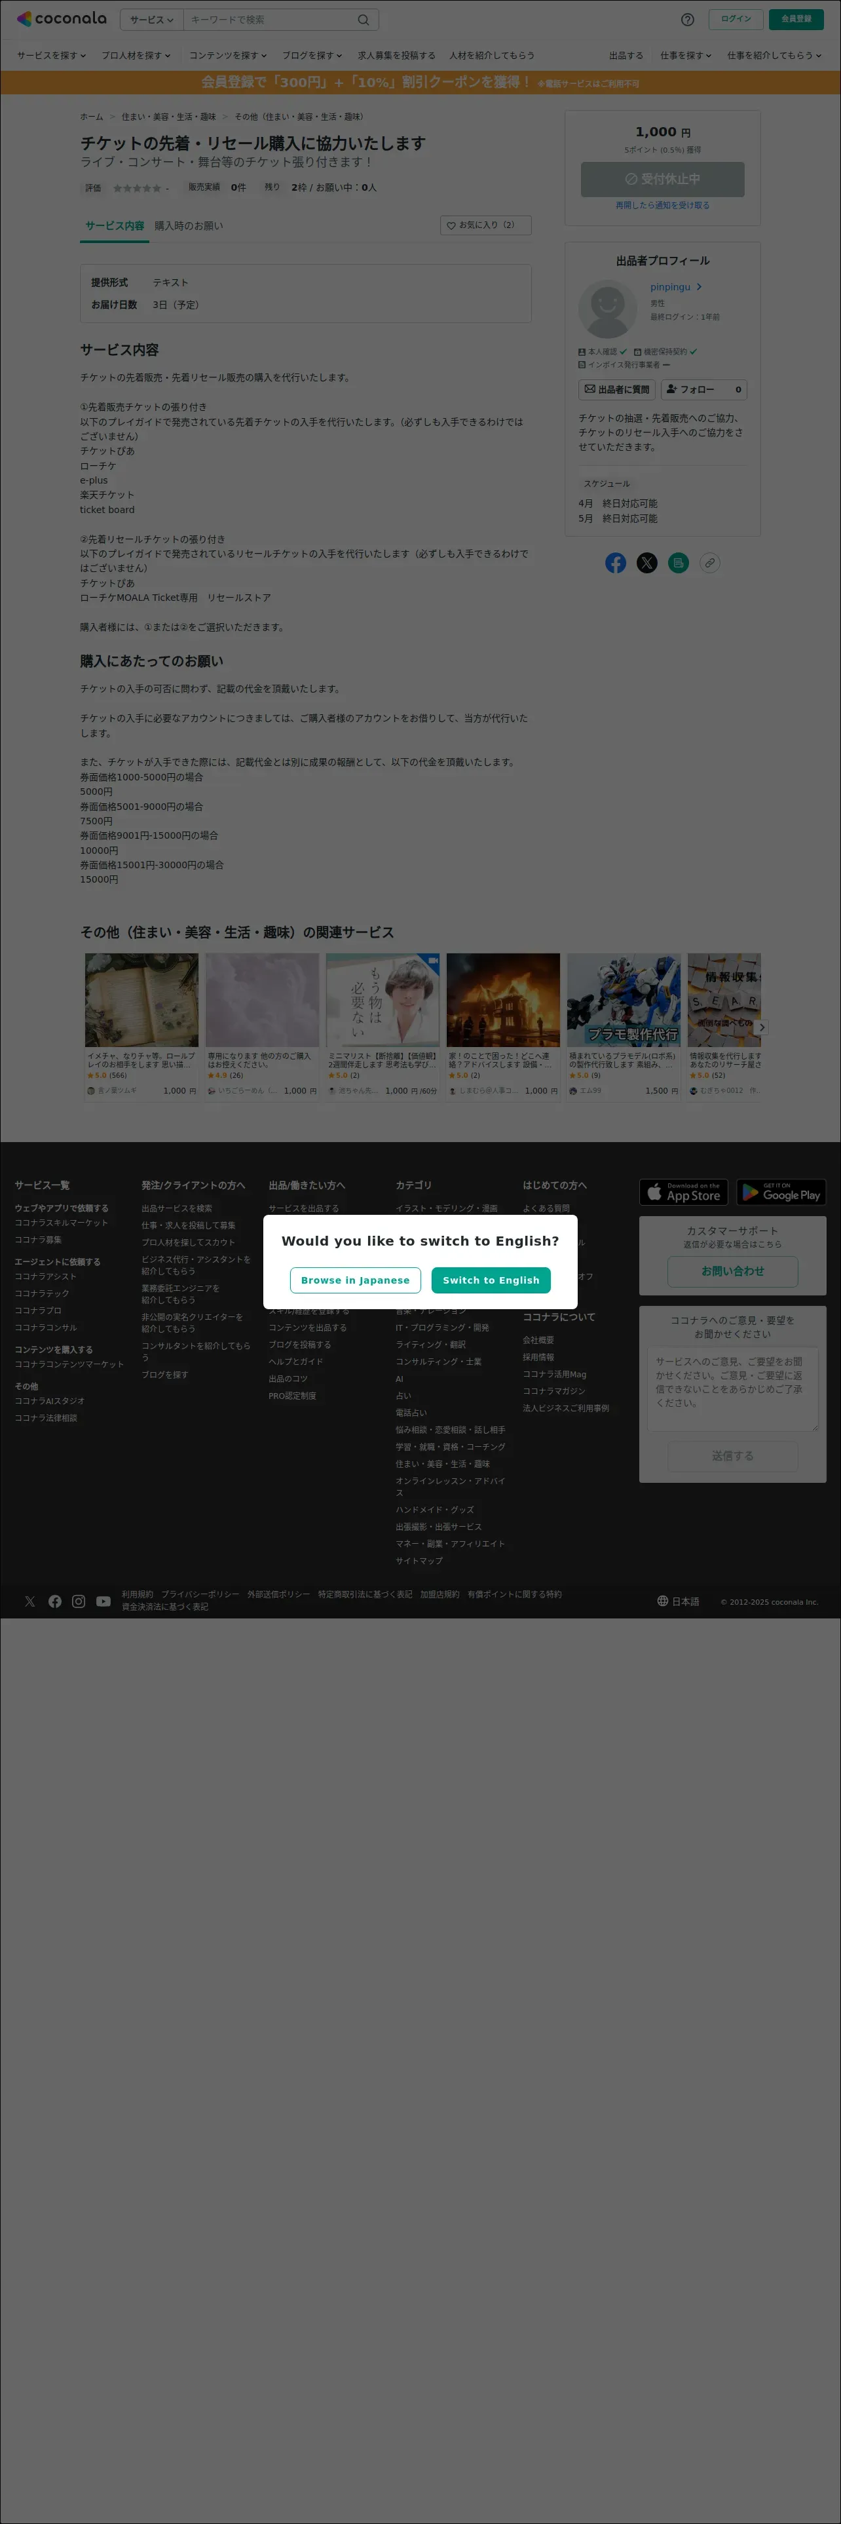Open footer Facebook social icon

(55, 1601)
